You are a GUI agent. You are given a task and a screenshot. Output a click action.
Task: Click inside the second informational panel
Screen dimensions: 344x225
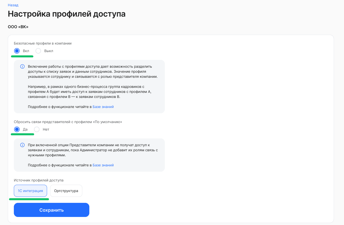tap(89, 155)
